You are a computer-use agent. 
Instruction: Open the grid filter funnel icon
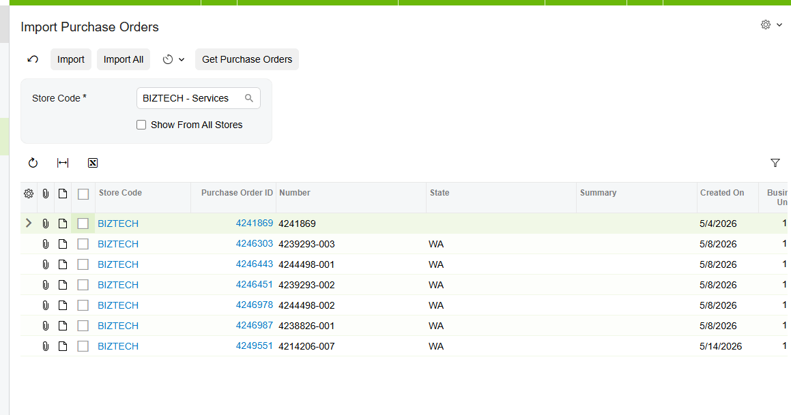click(x=775, y=163)
